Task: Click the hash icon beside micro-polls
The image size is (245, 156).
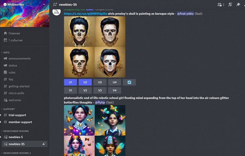Action: [5, 93]
